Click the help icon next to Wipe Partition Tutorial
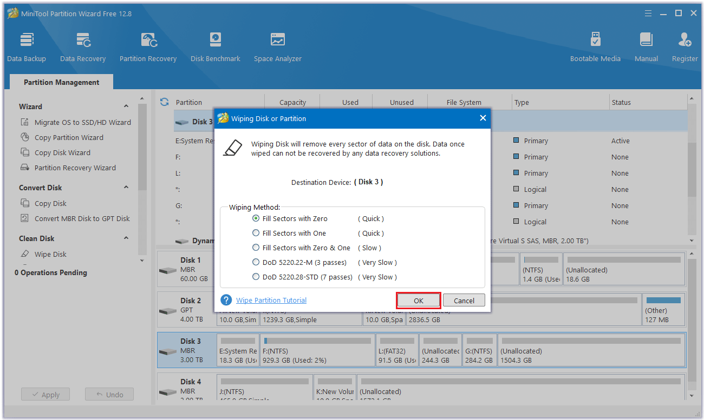Viewport: 704px width, 420px height. point(226,300)
